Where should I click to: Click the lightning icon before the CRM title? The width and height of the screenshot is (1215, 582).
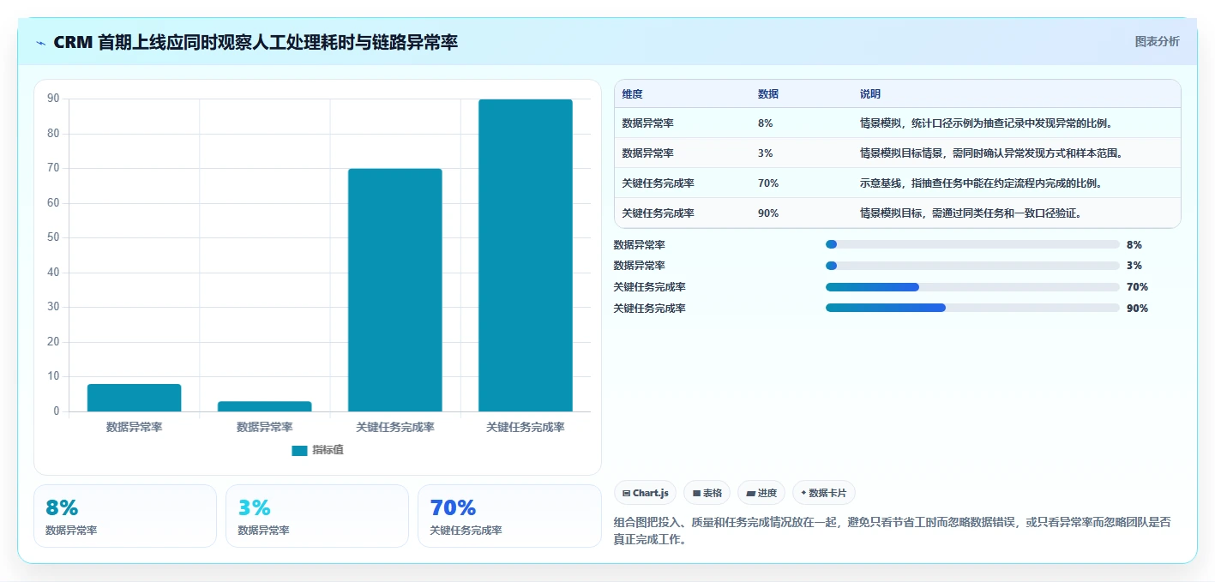click(x=40, y=43)
